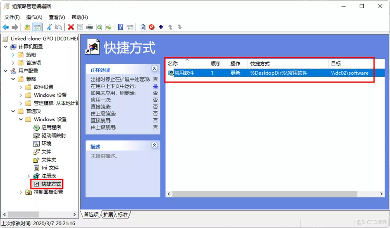Click the tree pane scrollbar right arrow

[x=74, y=214]
